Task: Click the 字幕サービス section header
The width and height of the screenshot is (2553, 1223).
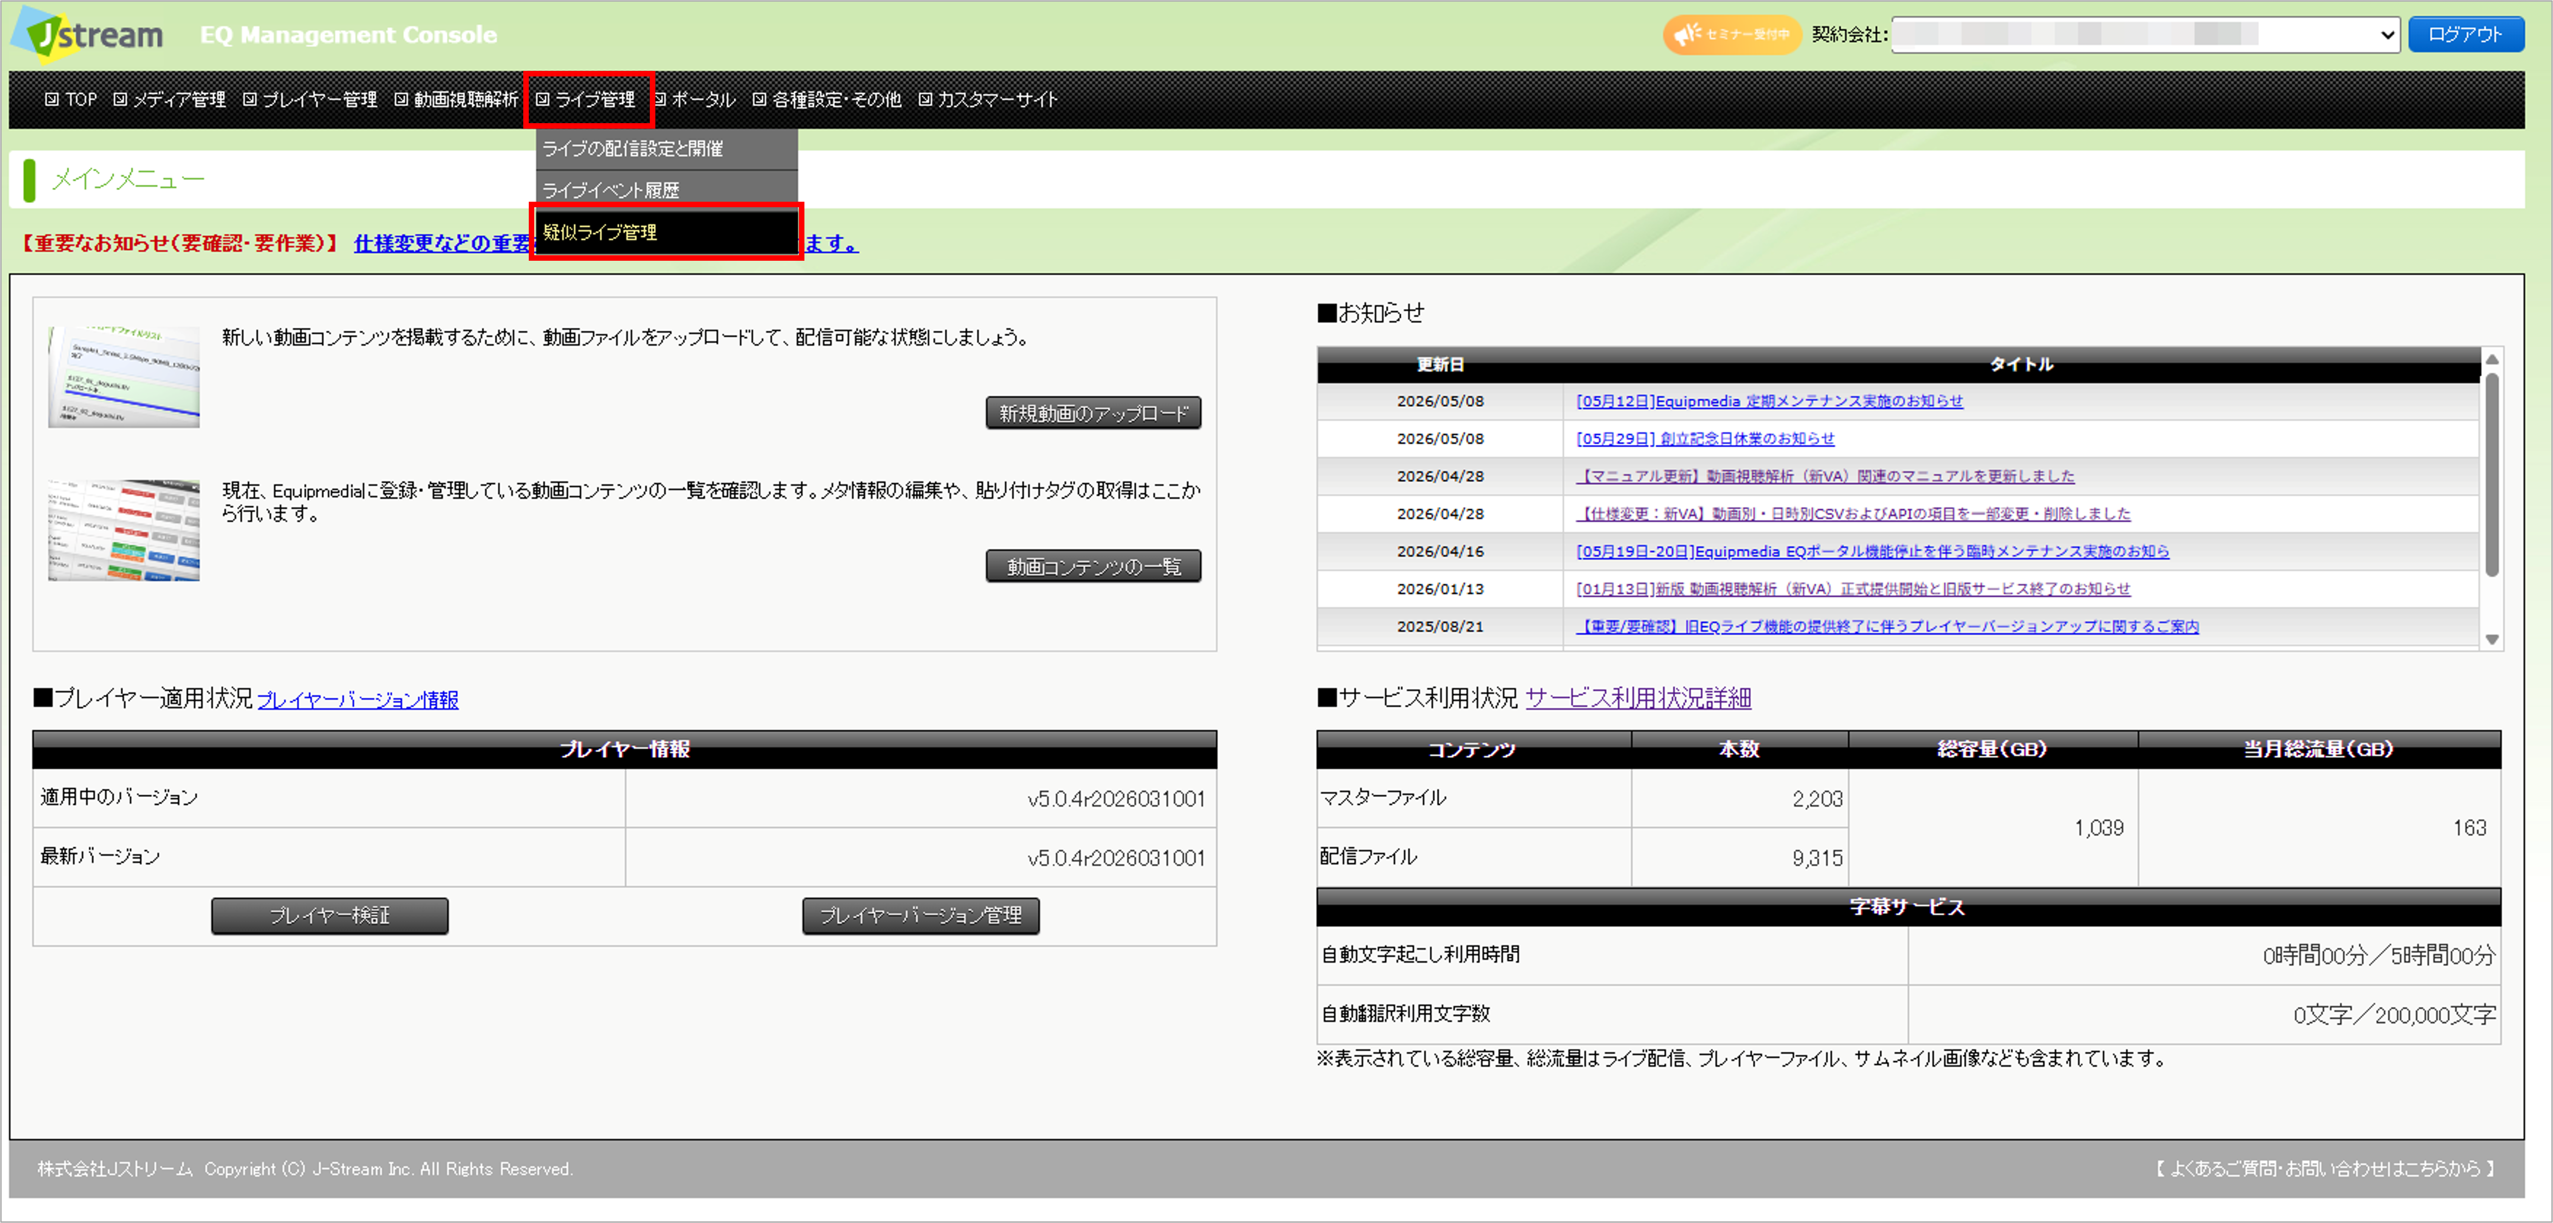Action: [x=1908, y=907]
